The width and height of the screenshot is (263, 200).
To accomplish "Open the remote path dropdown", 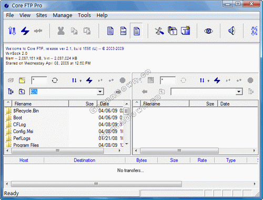I will coord(239,92).
